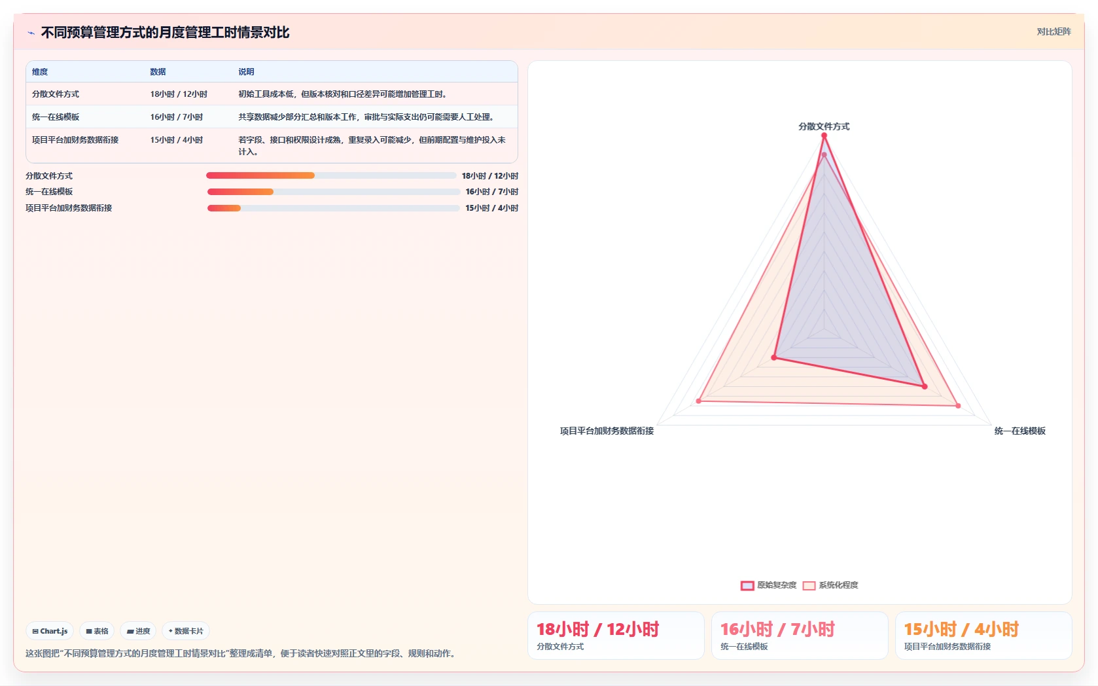
Task: Click the 16小时 / 7小时 table cell
Action: (x=177, y=117)
